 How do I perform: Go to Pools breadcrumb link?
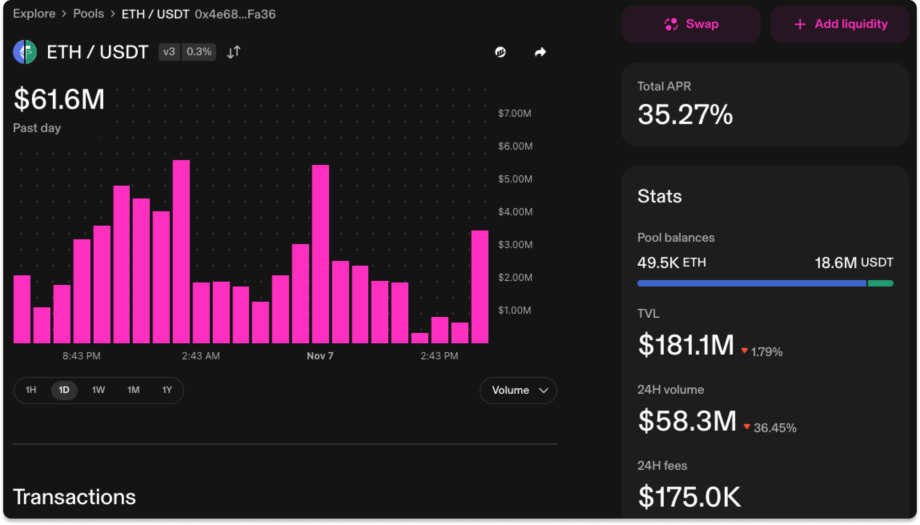88,14
